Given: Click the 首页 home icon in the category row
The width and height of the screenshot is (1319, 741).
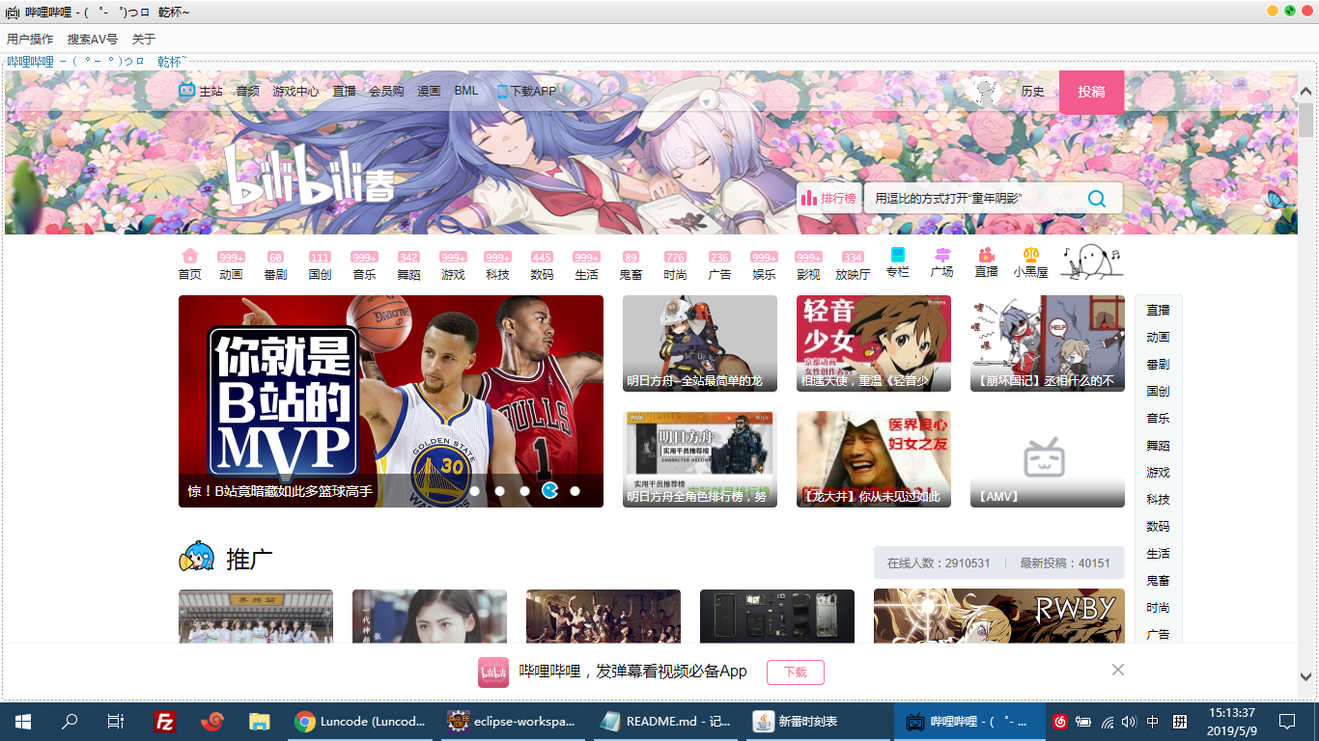Looking at the screenshot, I should tap(189, 256).
